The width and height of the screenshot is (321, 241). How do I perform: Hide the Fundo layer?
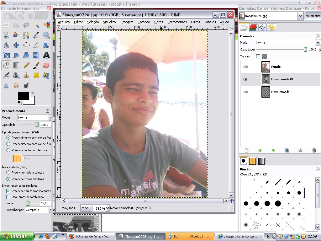245,67
